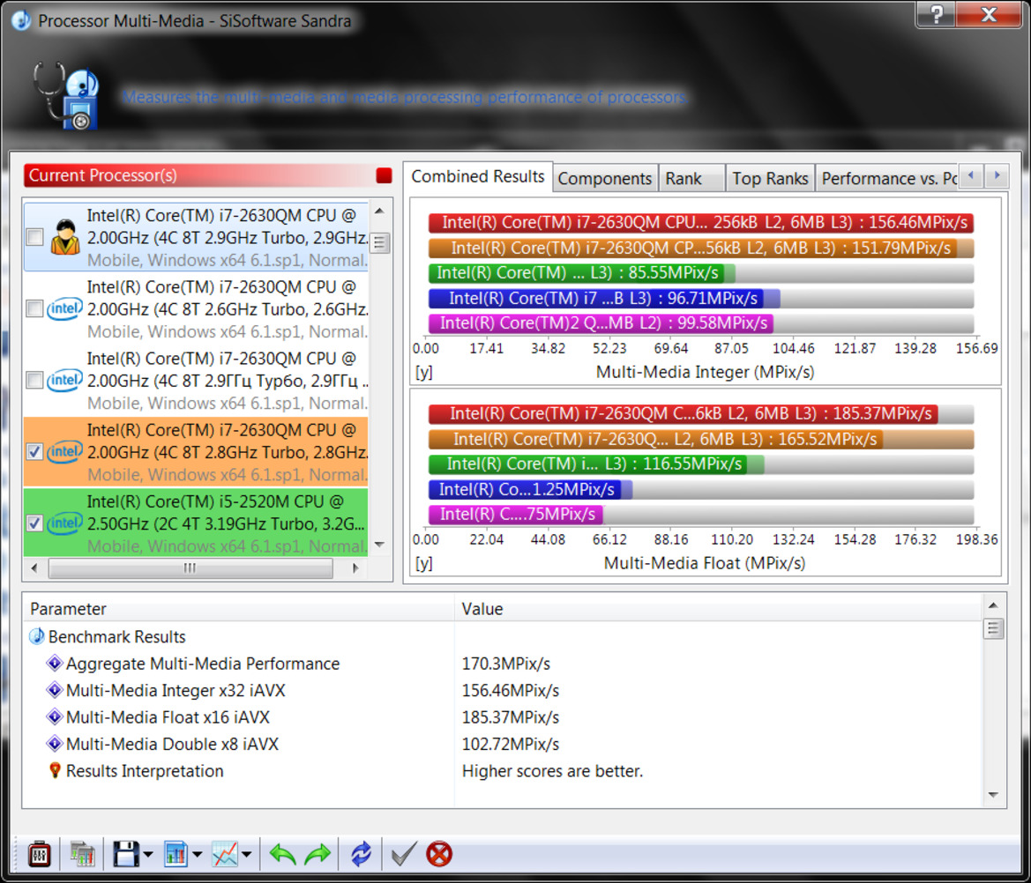Click the Parameter column header
The height and width of the screenshot is (883, 1031).
click(239, 608)
